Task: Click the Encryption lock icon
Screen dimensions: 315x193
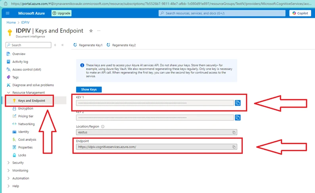Action: coord(14,108)
